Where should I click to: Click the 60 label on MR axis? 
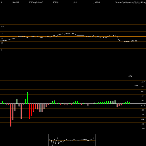tap(142, 91)
